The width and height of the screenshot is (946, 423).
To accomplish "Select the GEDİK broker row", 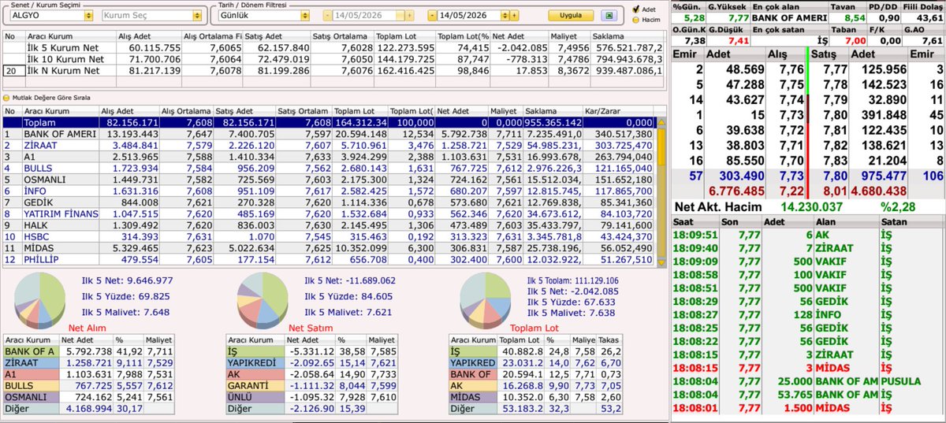I will click(x=329, y=202).
